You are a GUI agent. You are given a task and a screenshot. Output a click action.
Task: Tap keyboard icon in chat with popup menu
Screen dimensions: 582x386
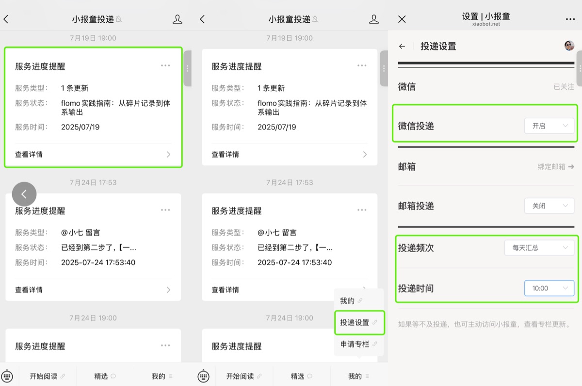(x=204, y=376)
